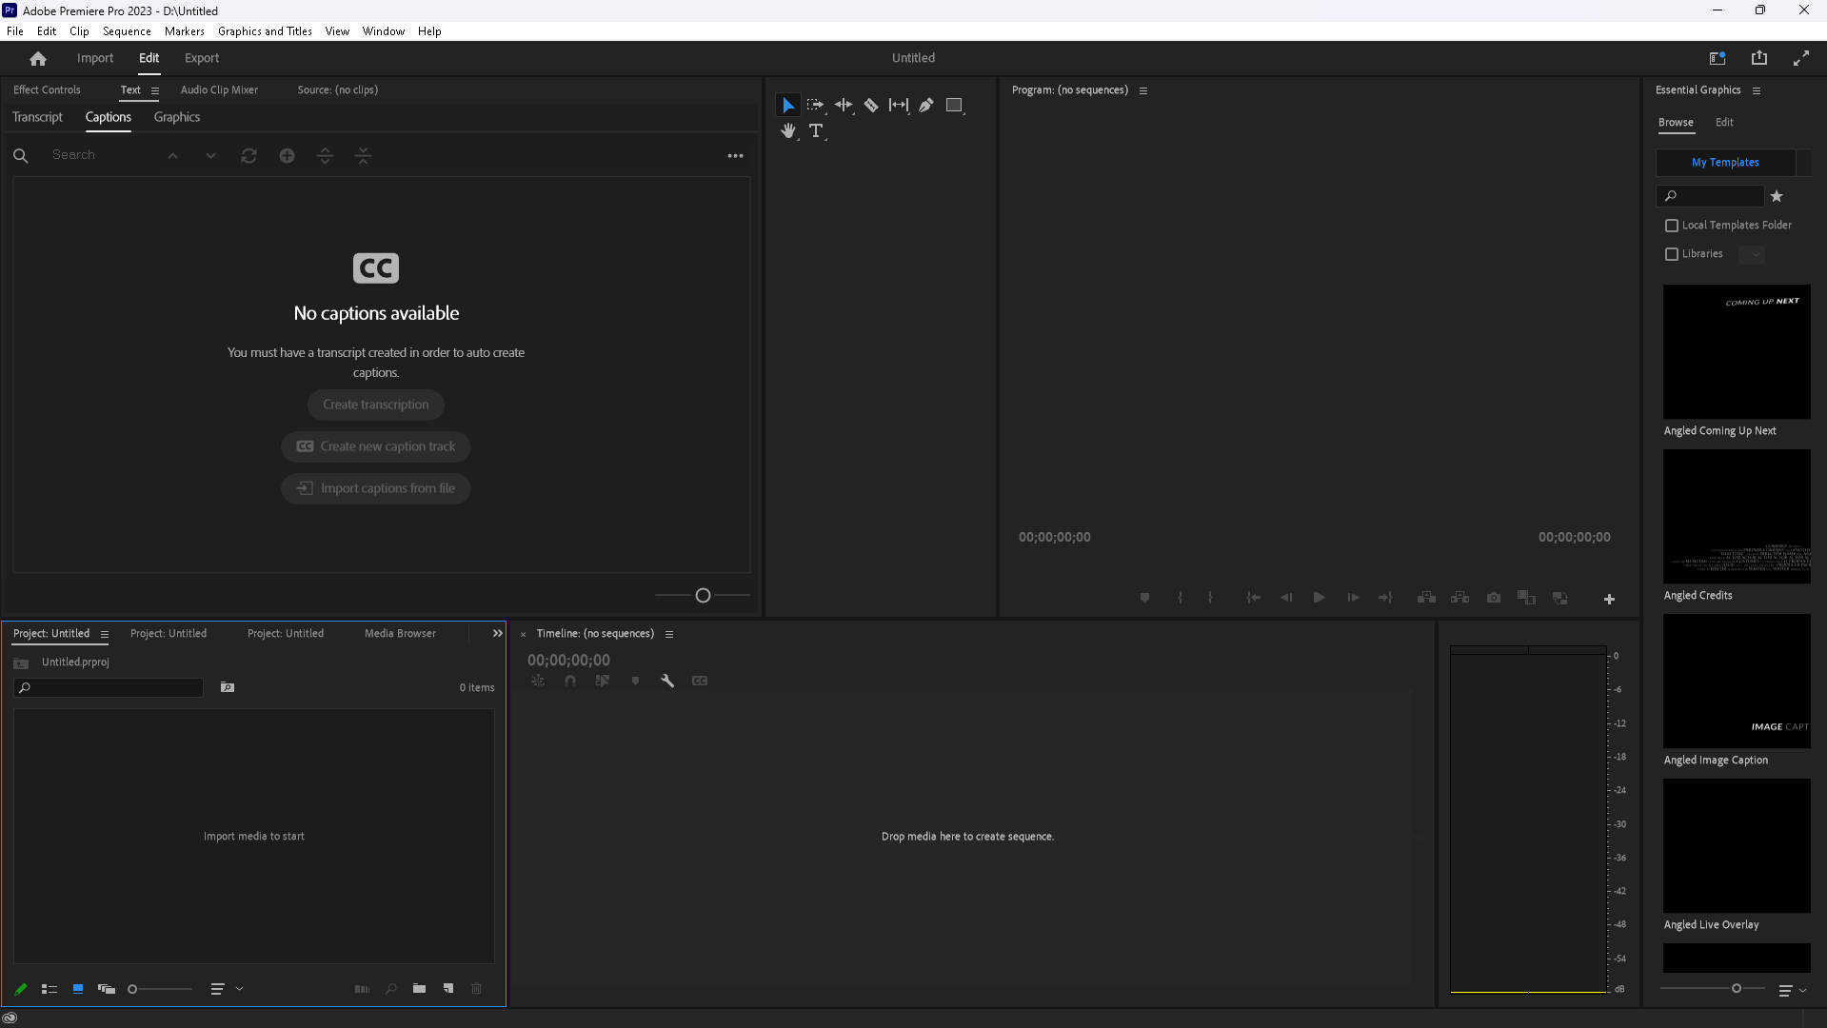
Task: Select the Slip tool
Action: pyautogui.click(x=899, y=106)
